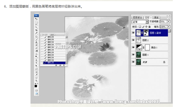The image size is (176, 107).
Task: Click the Ps logo atop toolbox
Action: [x=36, y=16]
